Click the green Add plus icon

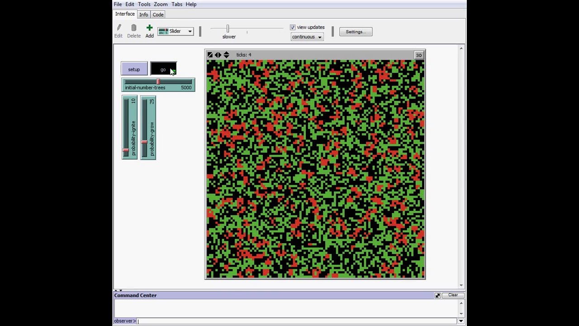click(149, 28)
